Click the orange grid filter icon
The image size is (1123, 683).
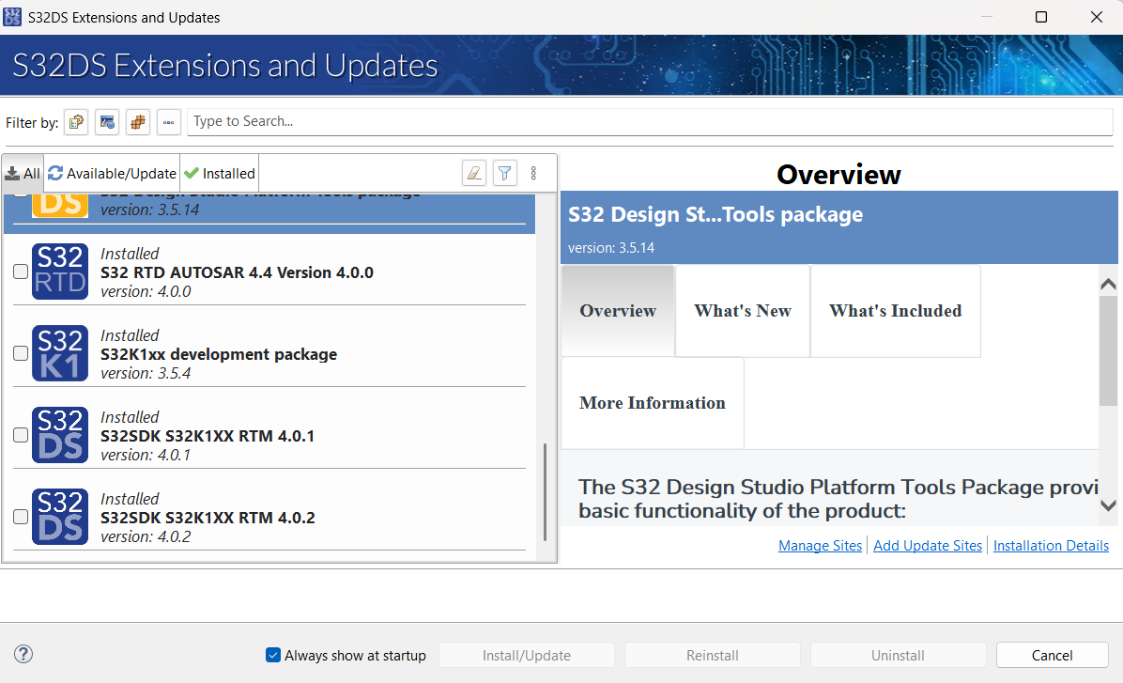(138, 122)
